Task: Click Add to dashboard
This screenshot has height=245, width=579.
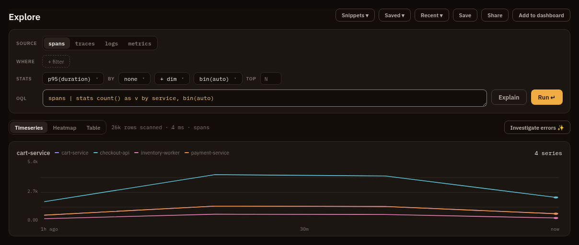Action: 541,15
